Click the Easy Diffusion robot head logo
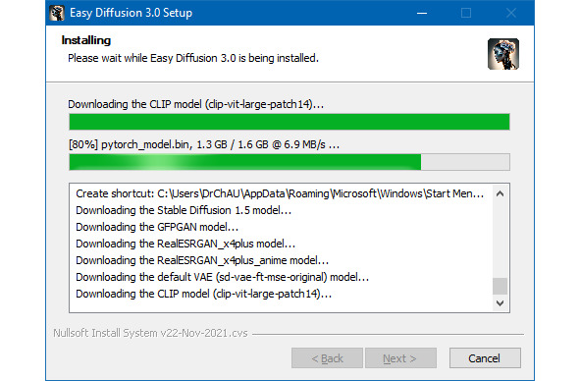This screenshot has height=381, width=580. pyautogui.click(x=503, y=54)
